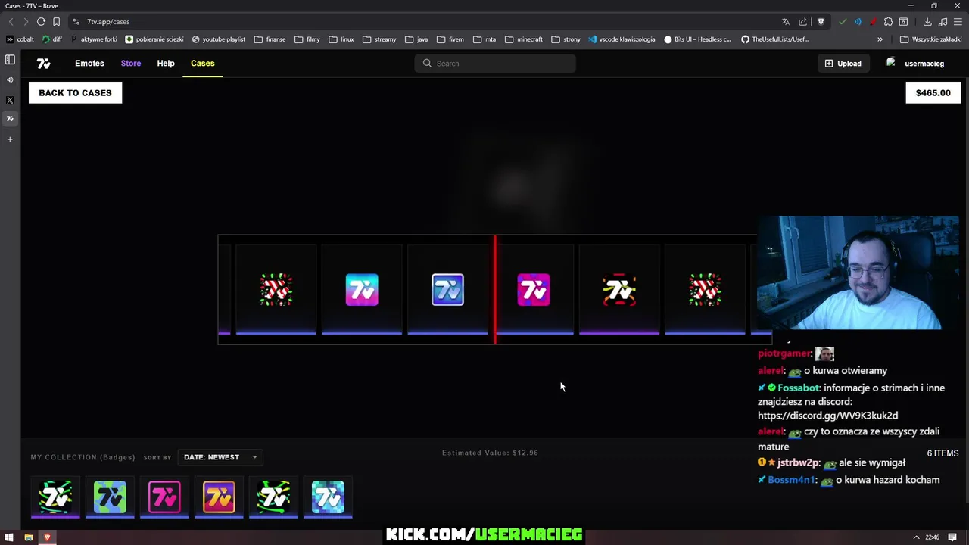Open Brave Shields lion icon
Image resolution: width=969 pixels, height=545 pixels.
click(821, 22)
